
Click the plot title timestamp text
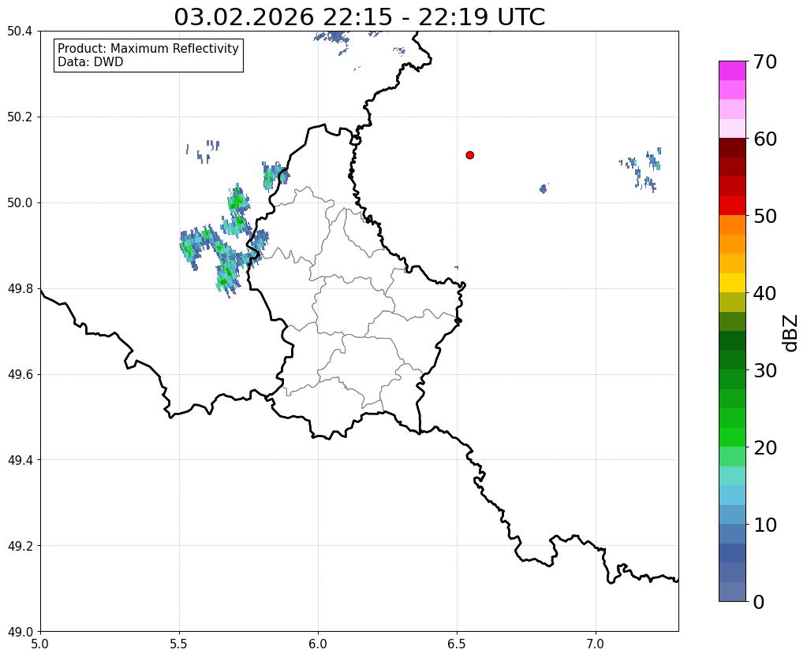point(359,17)
